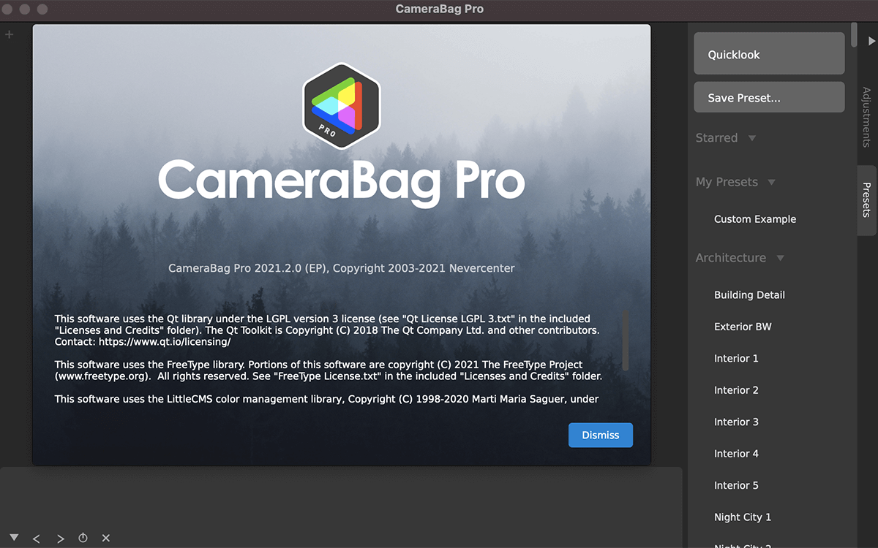Click the plus icon to add a tab
This screenshot has width=878, height=548.
coord(10,34)
